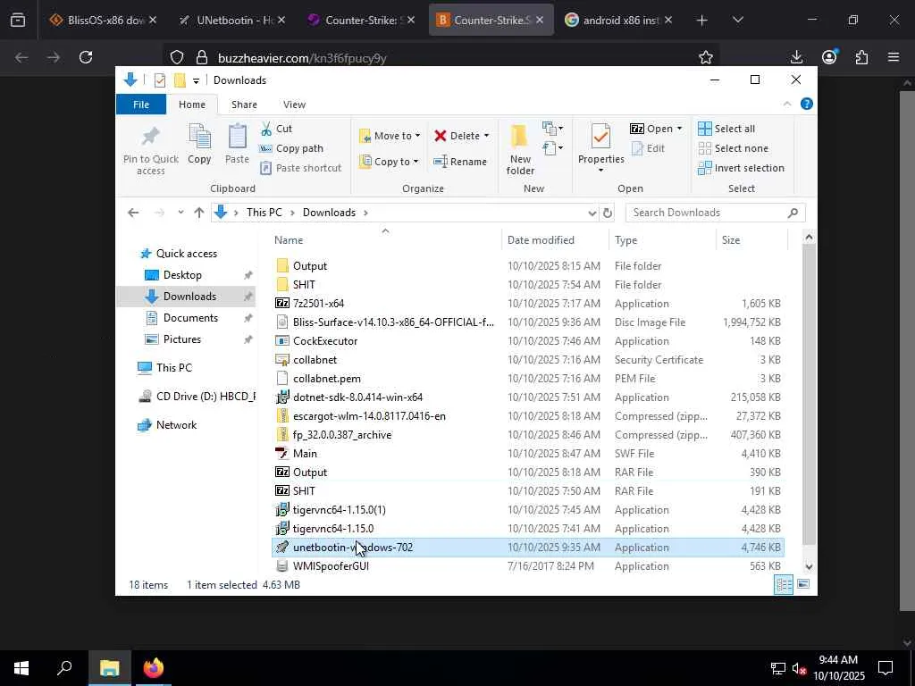Open new Firefox tab
The width and height of the screenshot is (915, 686).
point(702,20)
